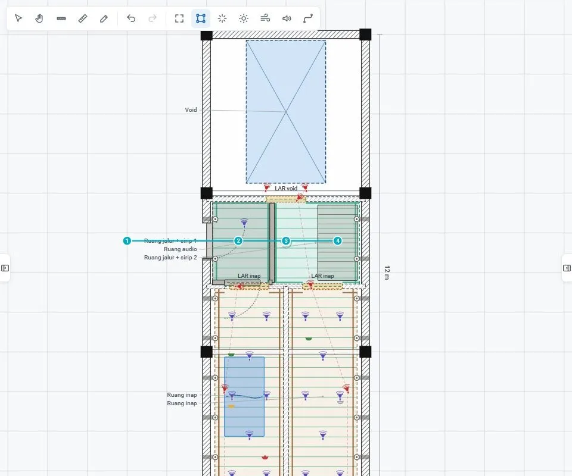This screenshot has width=572, height=476.
Task: Choose the wind airflow tool
Action: point(265,18)
